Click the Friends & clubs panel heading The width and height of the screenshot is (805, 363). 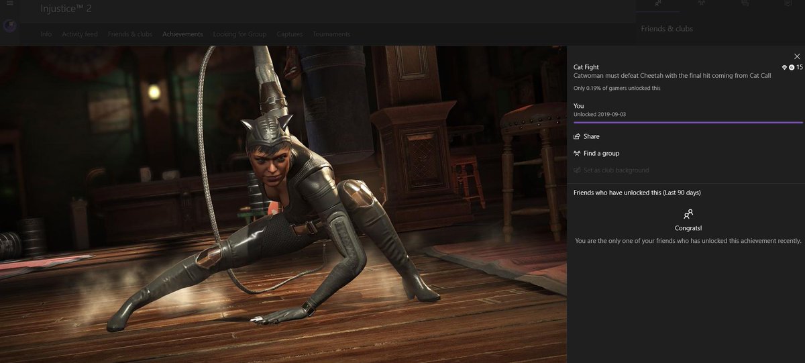pos(667,29)
